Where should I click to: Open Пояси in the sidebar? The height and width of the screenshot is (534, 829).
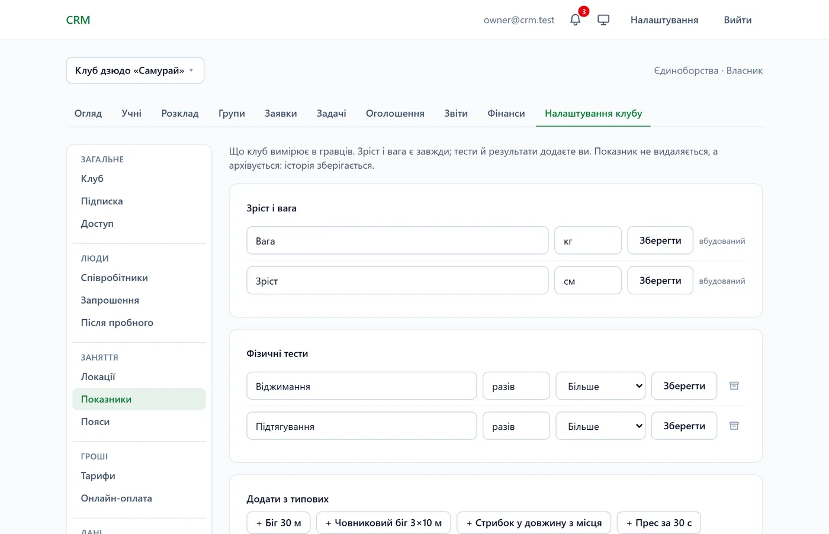139,422
